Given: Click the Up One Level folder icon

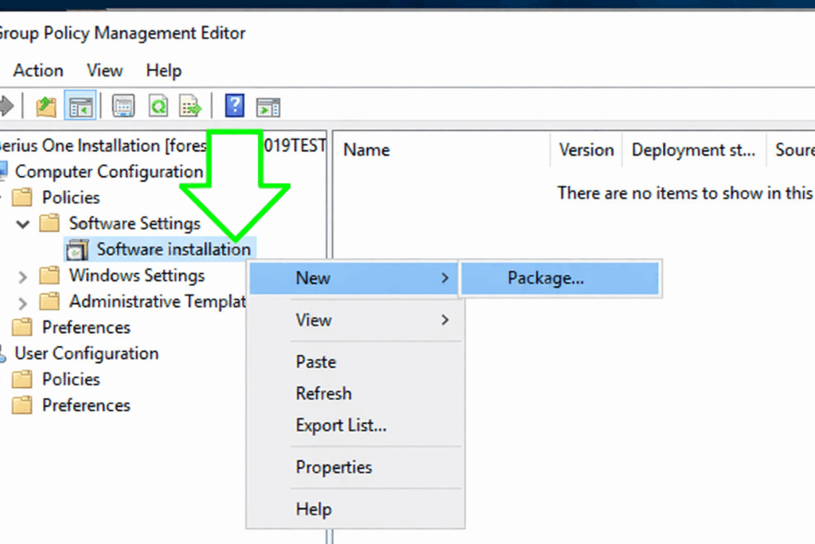Looking at the screenshot, I should [x=46, y=106].
